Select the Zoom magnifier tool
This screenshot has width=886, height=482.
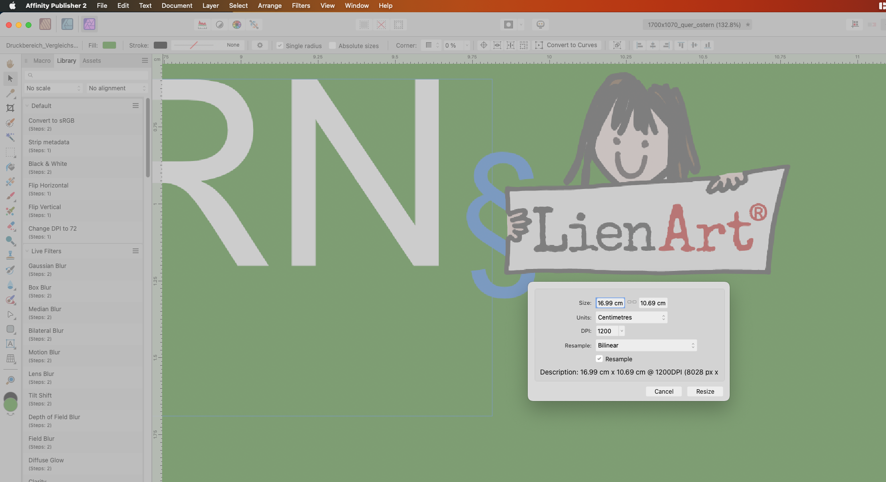tap(10, 380)
